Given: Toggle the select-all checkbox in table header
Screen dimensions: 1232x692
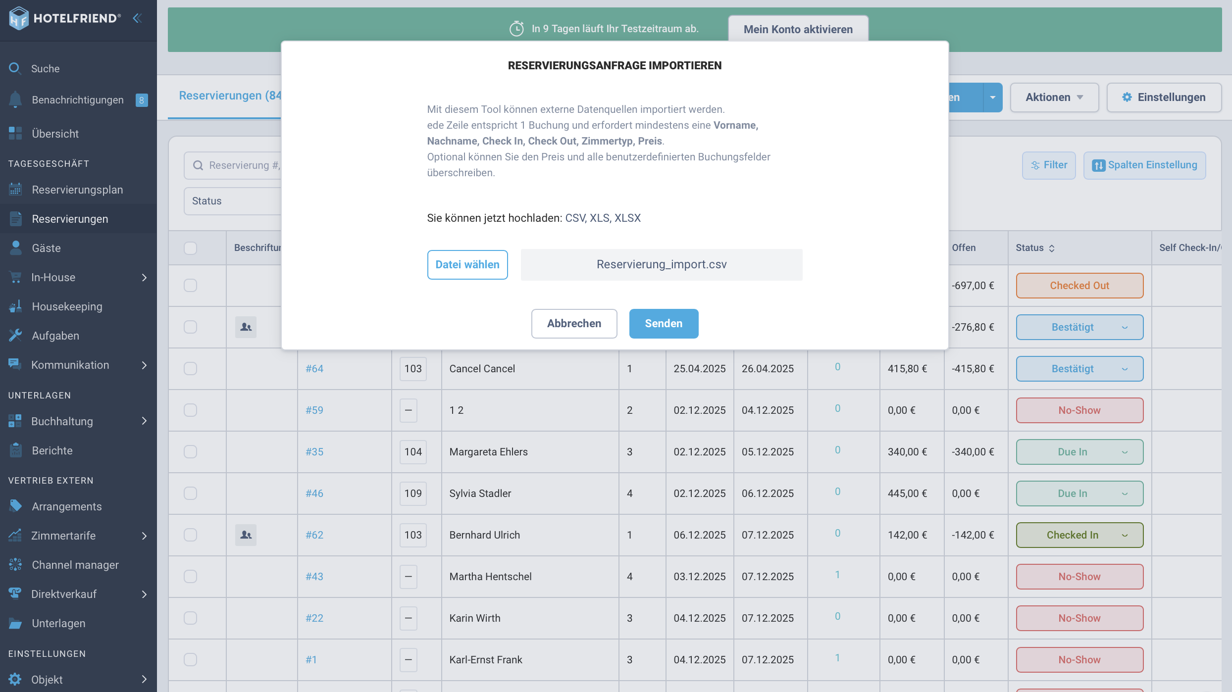Looking at the screenshot, I should [x=190, y=247].
